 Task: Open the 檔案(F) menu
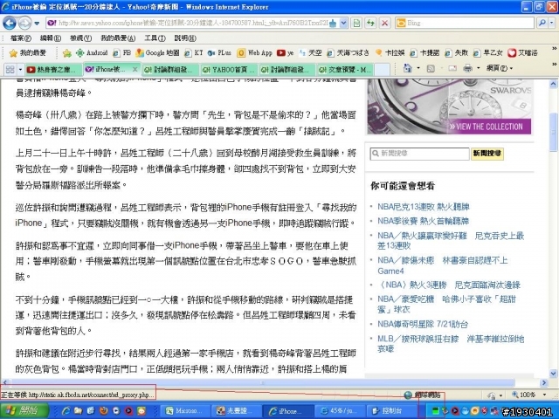(x=21, y=38)
